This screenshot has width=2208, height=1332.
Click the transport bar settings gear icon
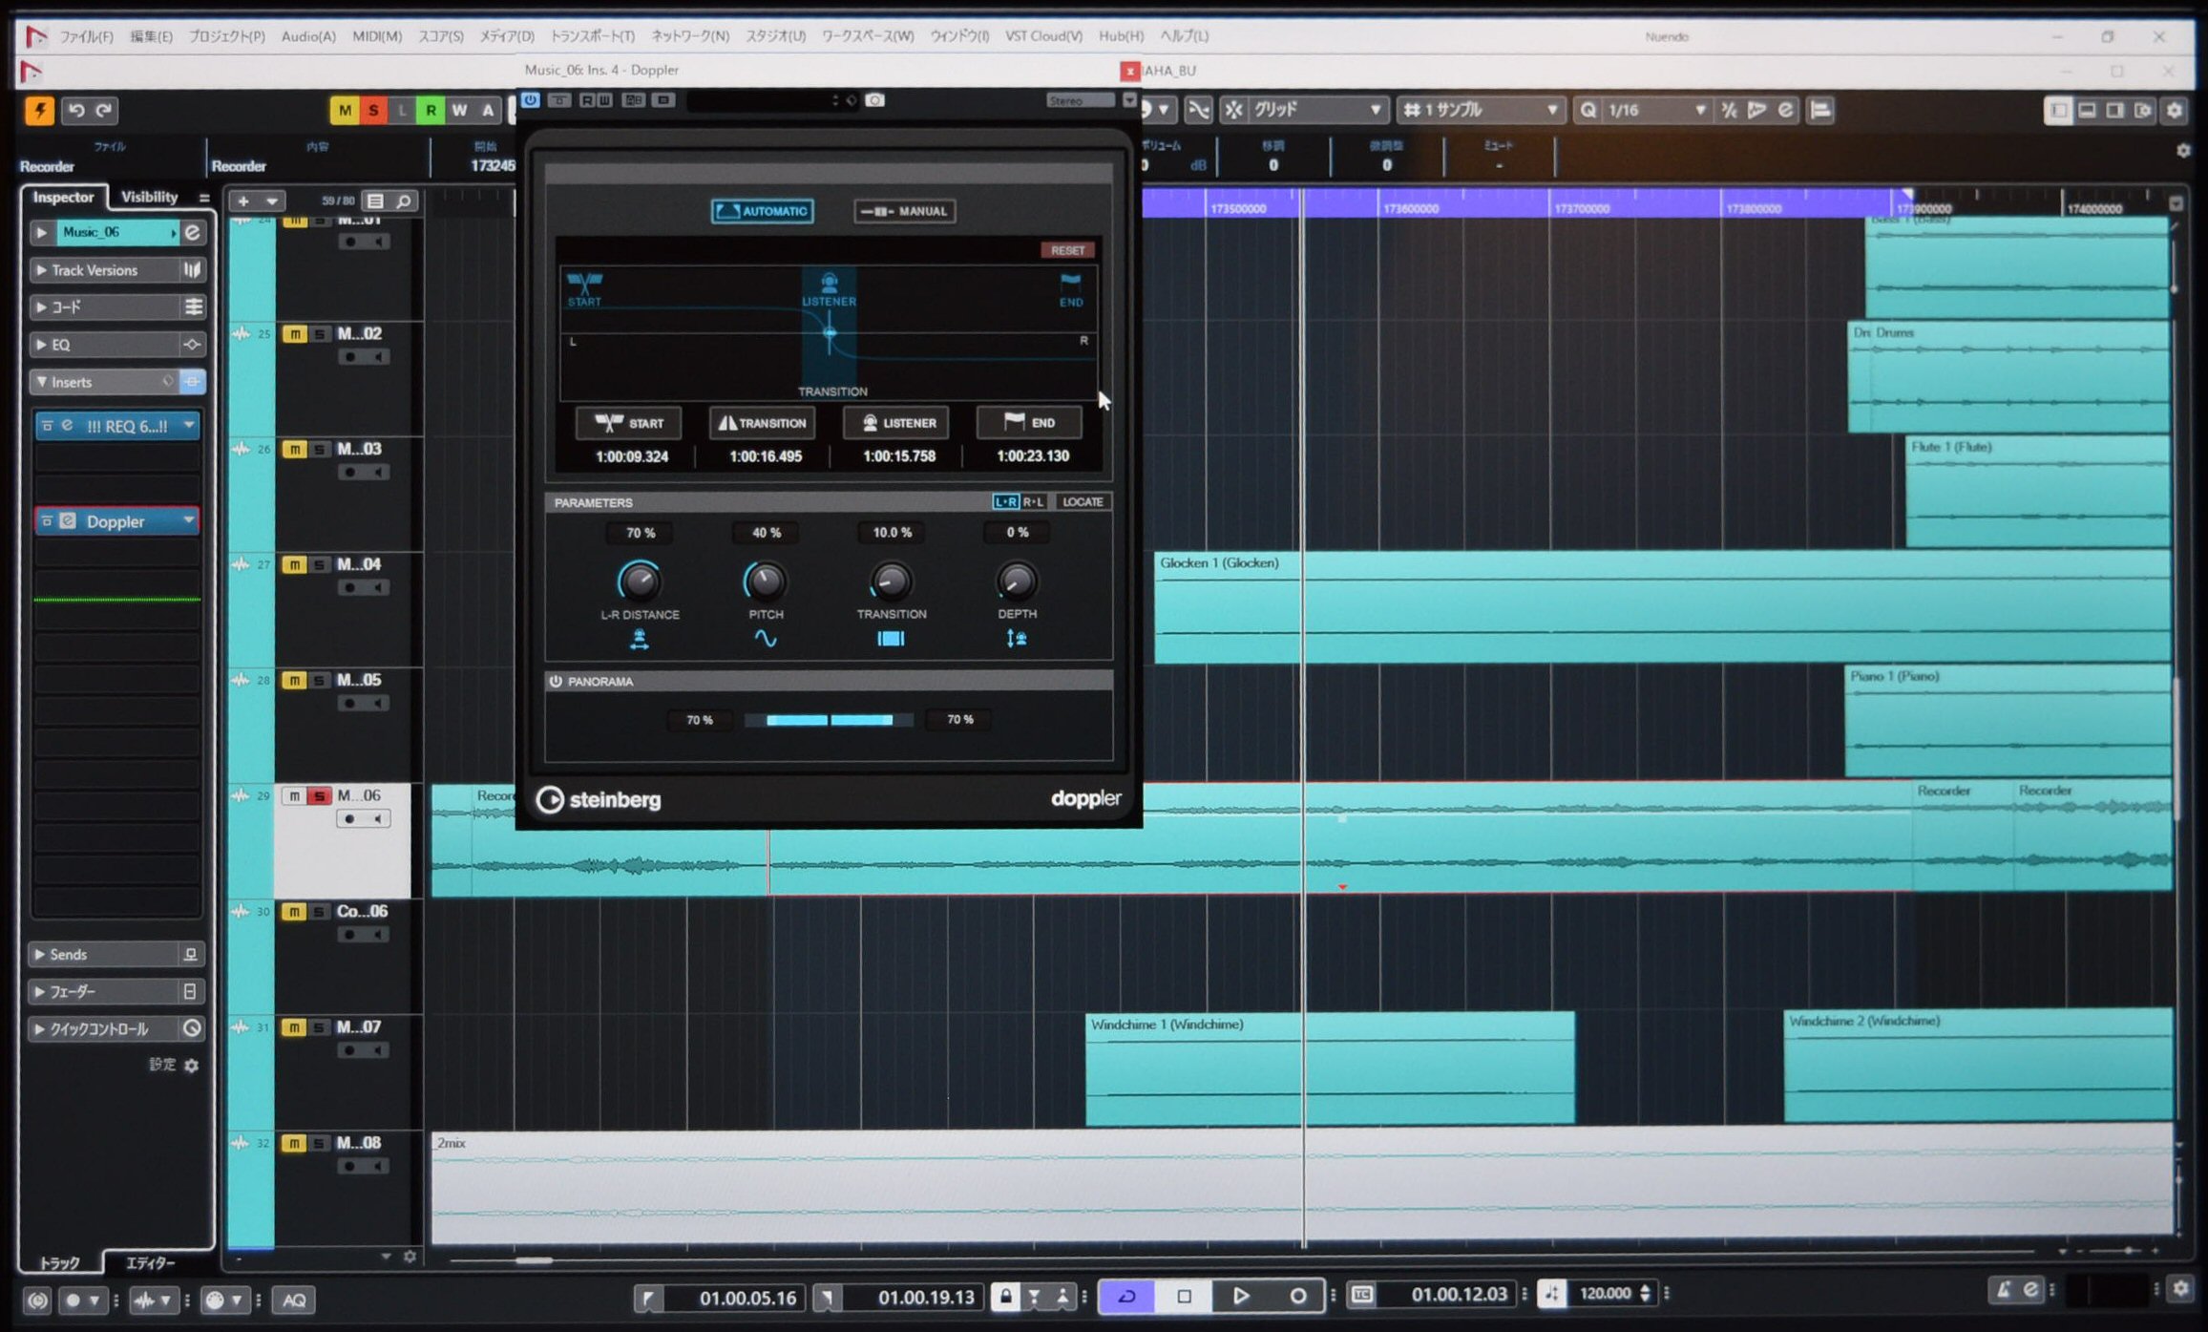2180,1289
